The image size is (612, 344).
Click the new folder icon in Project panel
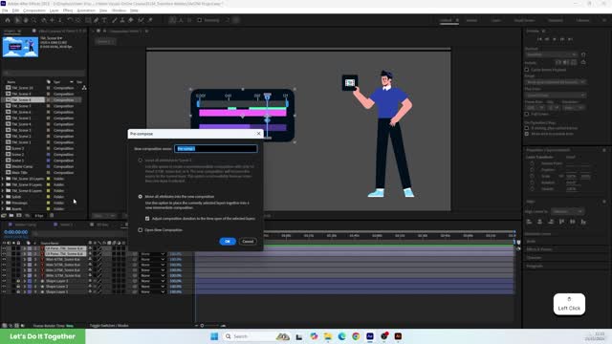click(x=11, y=215)
